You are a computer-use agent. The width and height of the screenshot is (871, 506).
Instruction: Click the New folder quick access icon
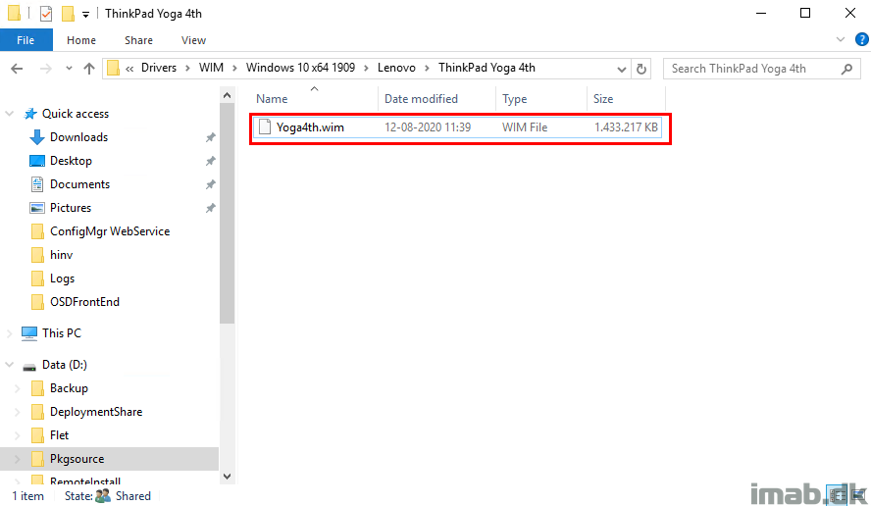(x=68, y=14)
